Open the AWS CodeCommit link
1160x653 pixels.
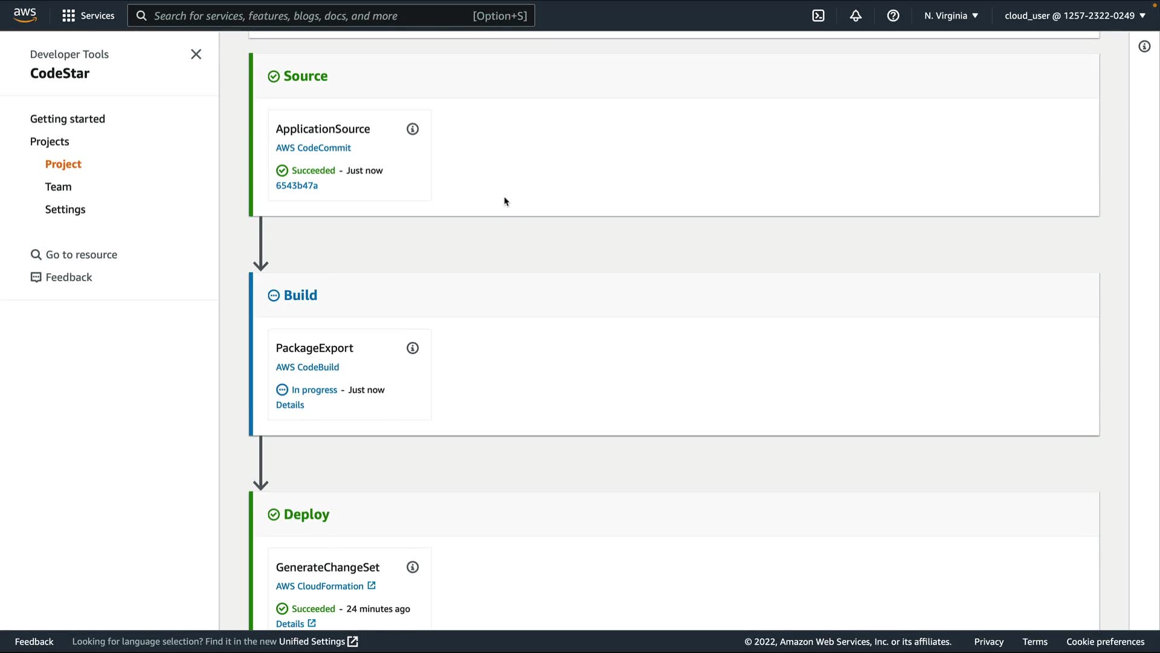coord(313,148)
